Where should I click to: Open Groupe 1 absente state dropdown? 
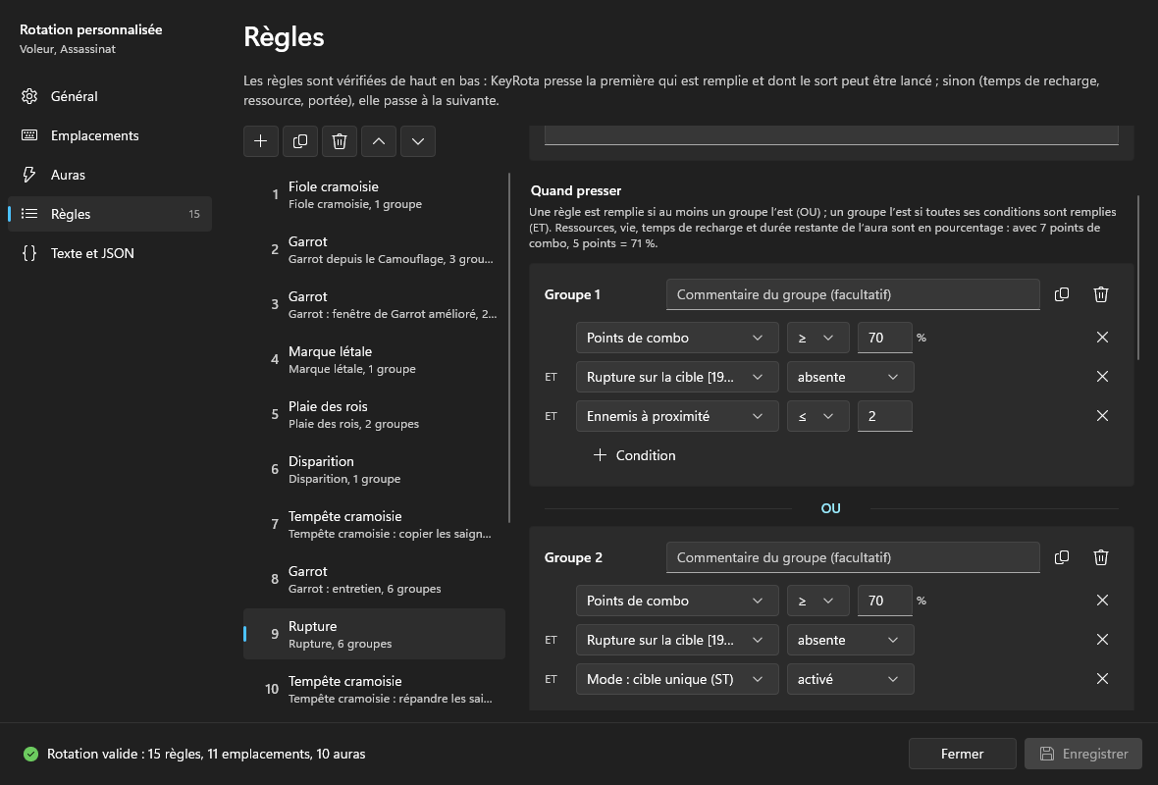click(850, 377)
